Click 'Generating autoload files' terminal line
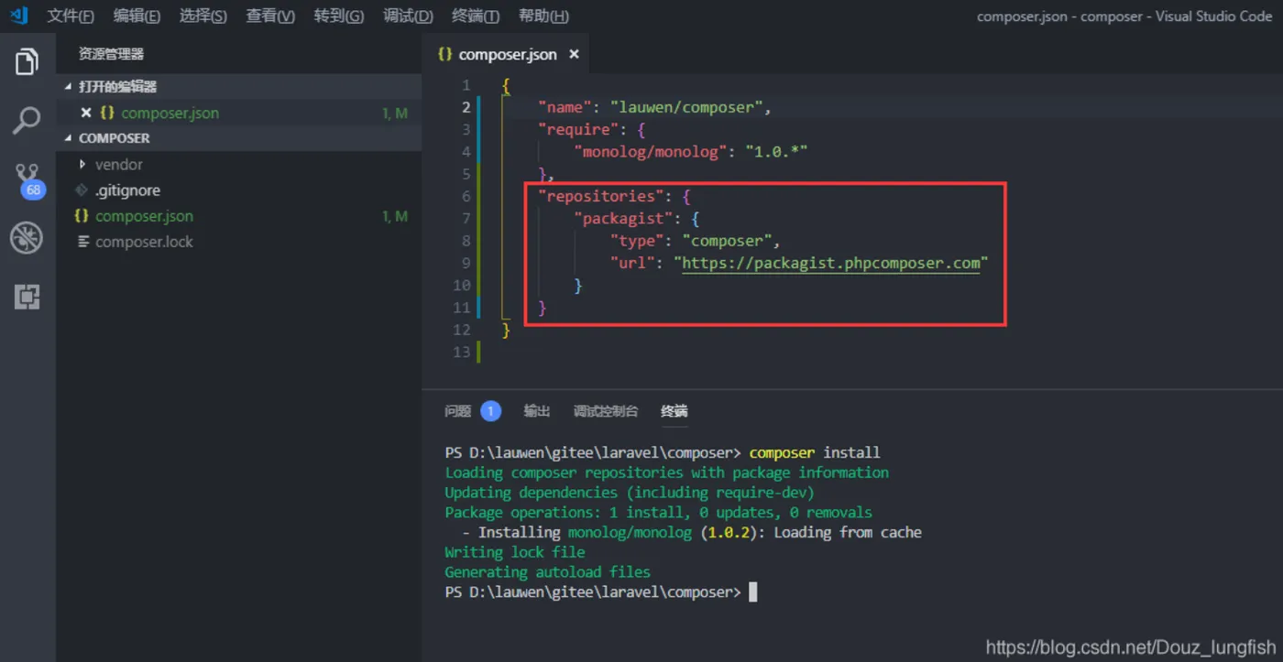The height and width of the screenshot is (662, 1283). (x=548, y=572)
